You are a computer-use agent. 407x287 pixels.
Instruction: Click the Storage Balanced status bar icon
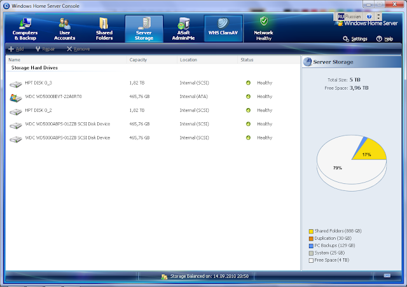(x=164, y=277)
